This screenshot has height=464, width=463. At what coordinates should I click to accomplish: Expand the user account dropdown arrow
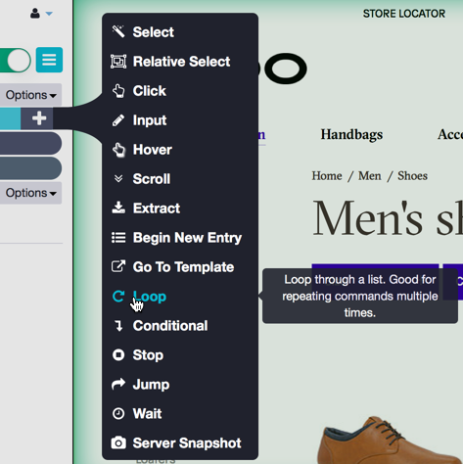coord(49,14)
